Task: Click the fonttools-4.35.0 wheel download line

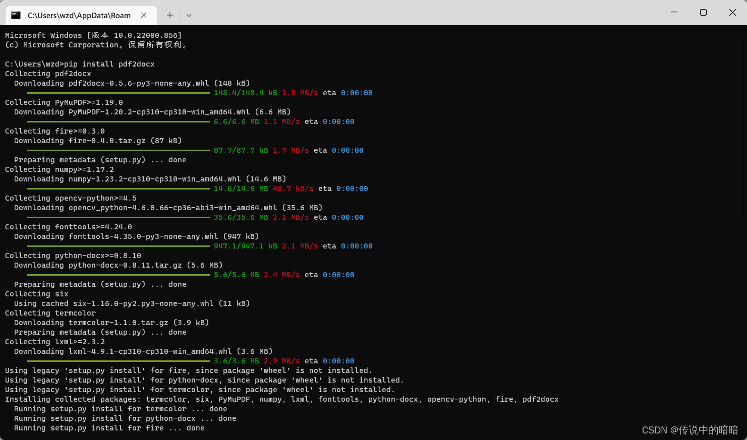Action: coord(136,236)
